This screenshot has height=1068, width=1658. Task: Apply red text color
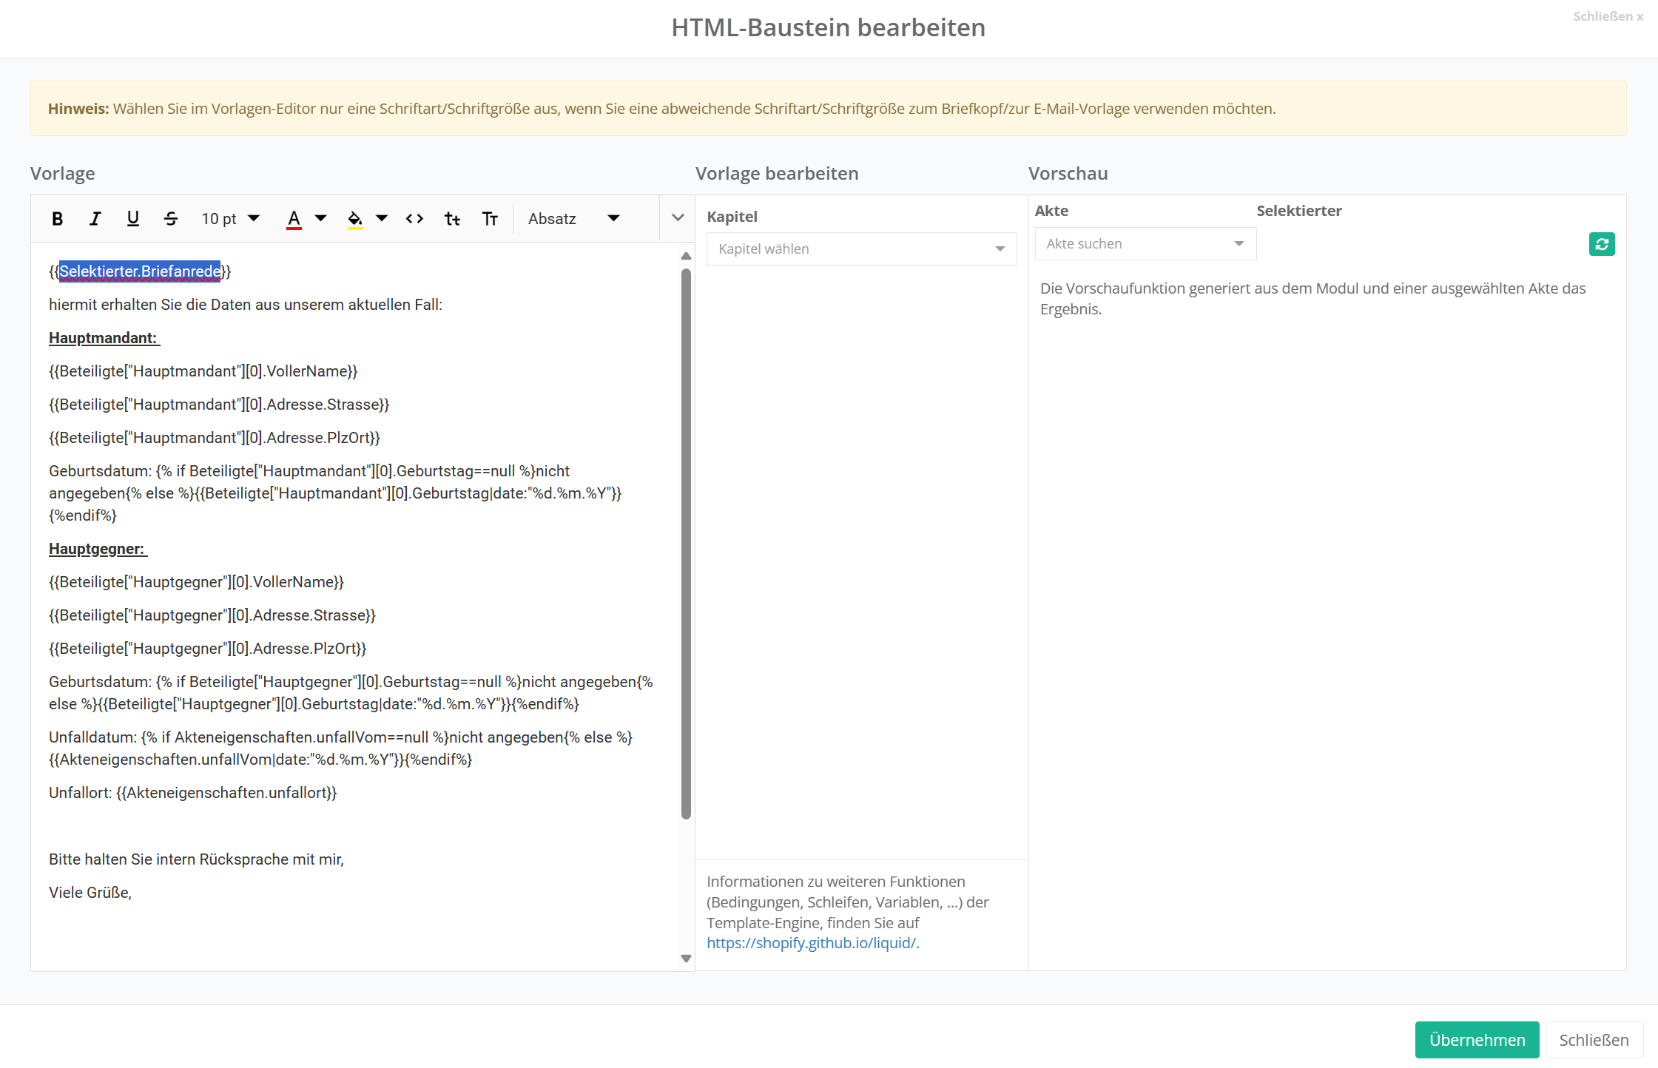tap(294, 219)
